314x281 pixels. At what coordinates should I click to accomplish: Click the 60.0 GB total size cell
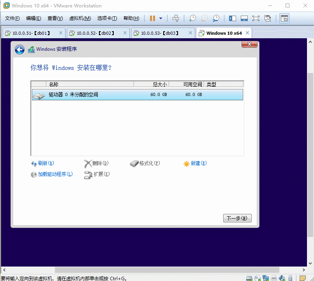[159, 94]
